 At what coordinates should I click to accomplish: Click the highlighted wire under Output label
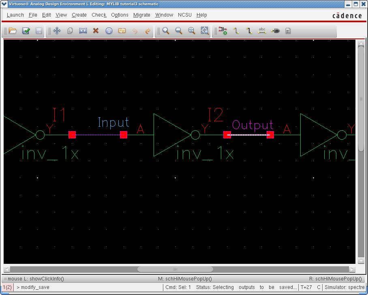pos(248,135)
